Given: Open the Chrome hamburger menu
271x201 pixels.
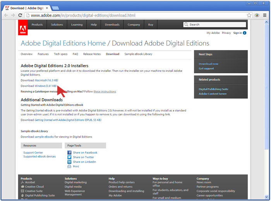Looking at the screenshot, I should [265, 15].
